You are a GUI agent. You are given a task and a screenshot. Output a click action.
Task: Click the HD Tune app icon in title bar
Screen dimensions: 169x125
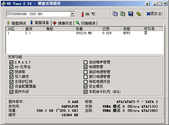4,4
